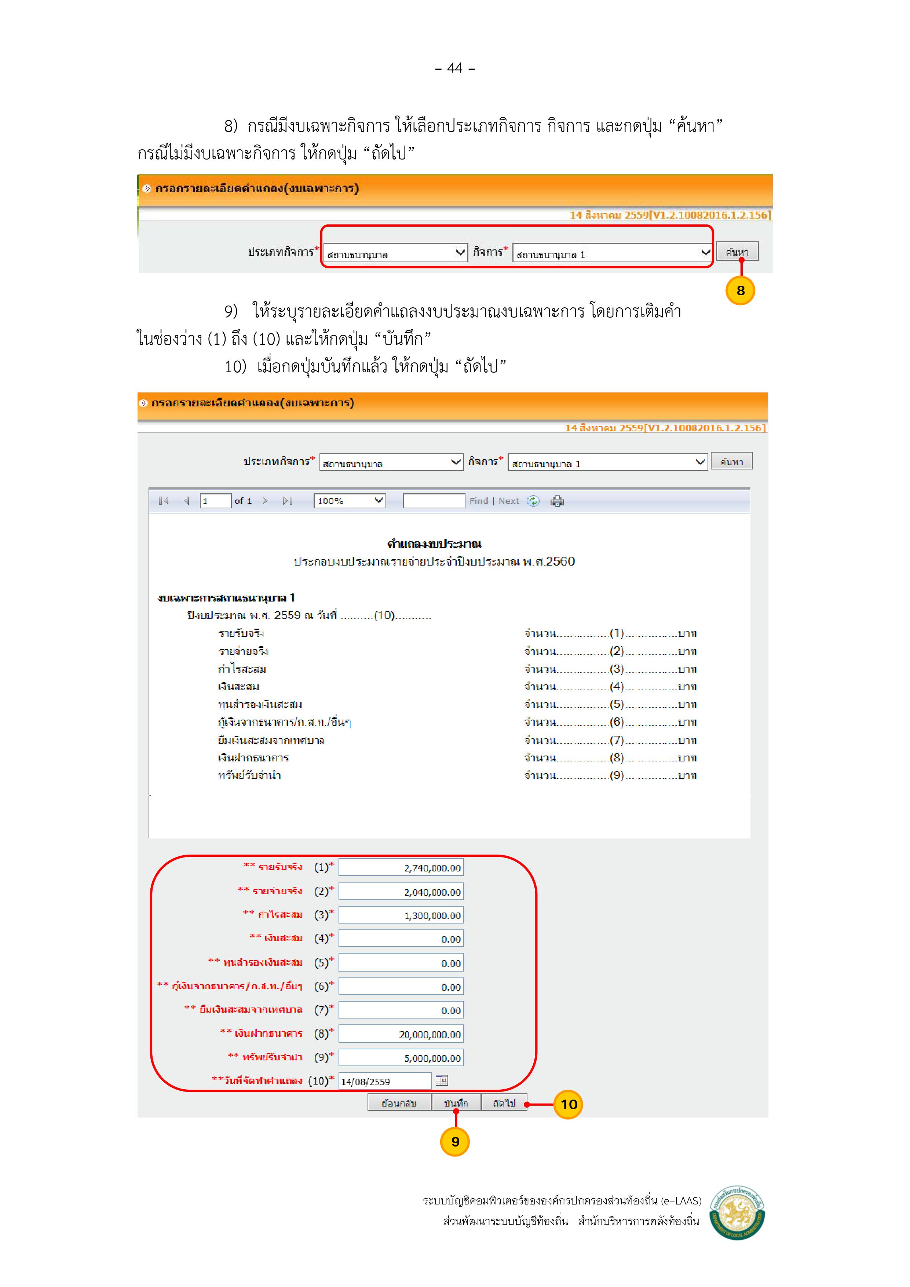Click เงินฝากธนาคาร (8) amount field
Viewport: 910px width, 1287px height.
pos(401,1034)
